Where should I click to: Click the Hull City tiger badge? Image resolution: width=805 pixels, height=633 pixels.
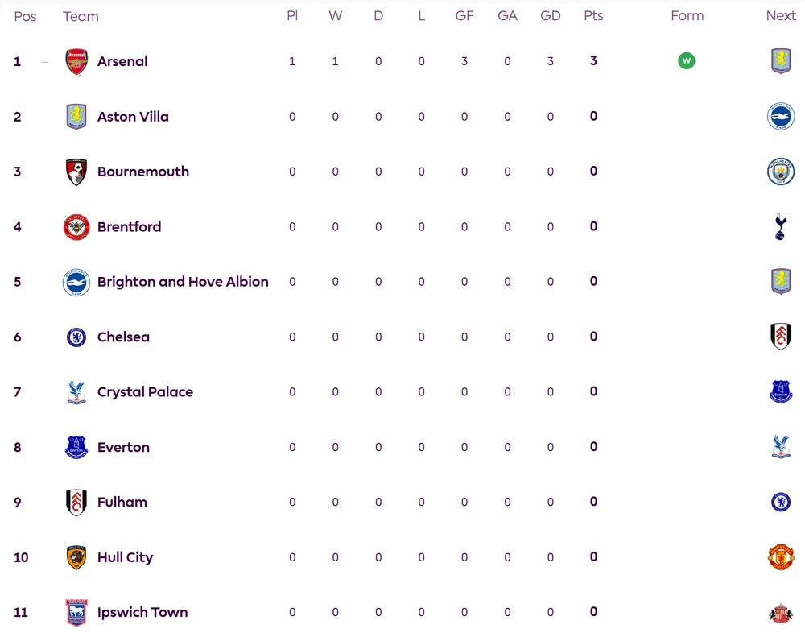[x=76, y=557]
